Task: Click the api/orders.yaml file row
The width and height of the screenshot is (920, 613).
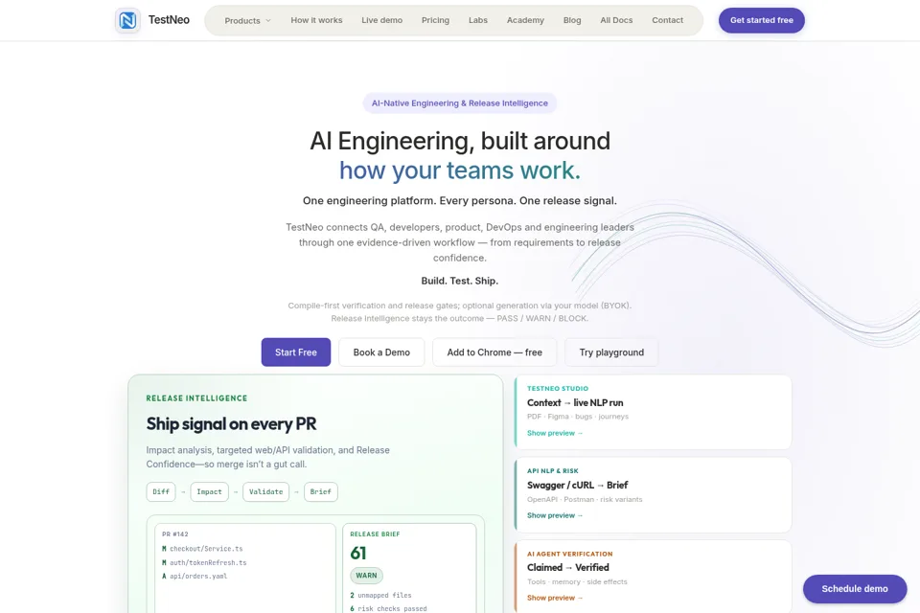Action: (x=195, y=576)
